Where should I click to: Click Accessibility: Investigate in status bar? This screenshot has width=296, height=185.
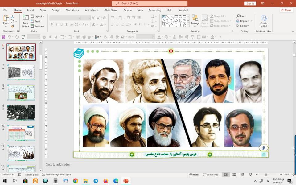coord(56,175)
